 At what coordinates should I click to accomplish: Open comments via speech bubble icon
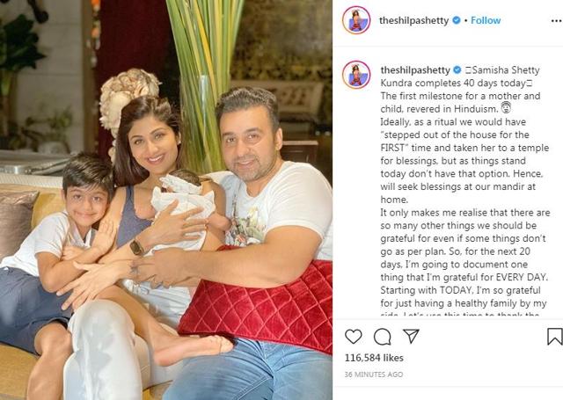pyautogui.click(x=383, y=337)
